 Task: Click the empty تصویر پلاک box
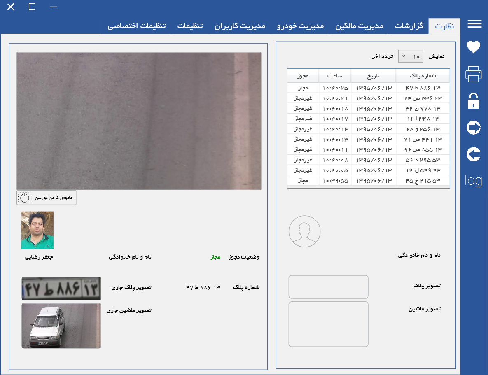tap(328, 286)
